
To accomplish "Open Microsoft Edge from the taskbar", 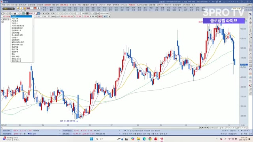I will [144, 139].
